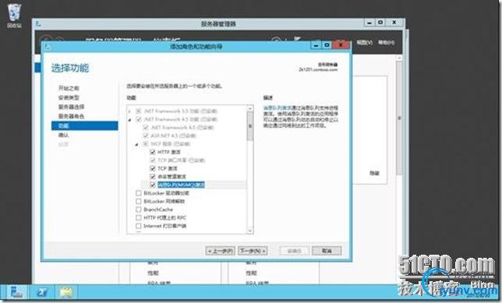502x303 pixels.
Task: Maximize the Server Manager window
Action: [380, 23]
